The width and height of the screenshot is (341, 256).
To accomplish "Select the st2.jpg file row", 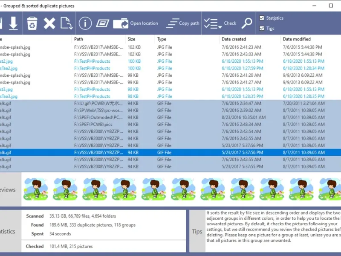I will [x=170, y=61].
